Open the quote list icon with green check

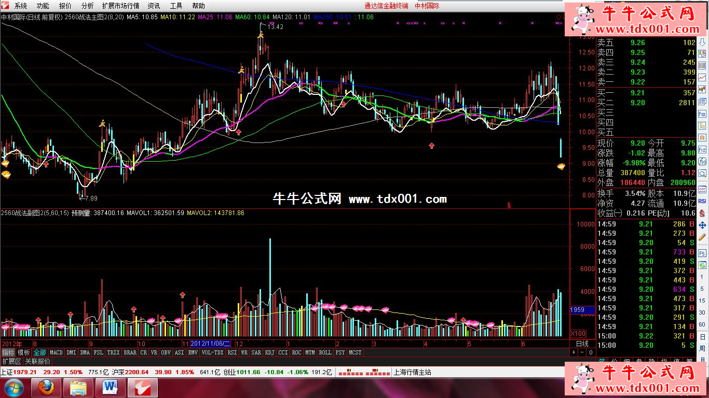pyautogui.click(x=702, y=53)
